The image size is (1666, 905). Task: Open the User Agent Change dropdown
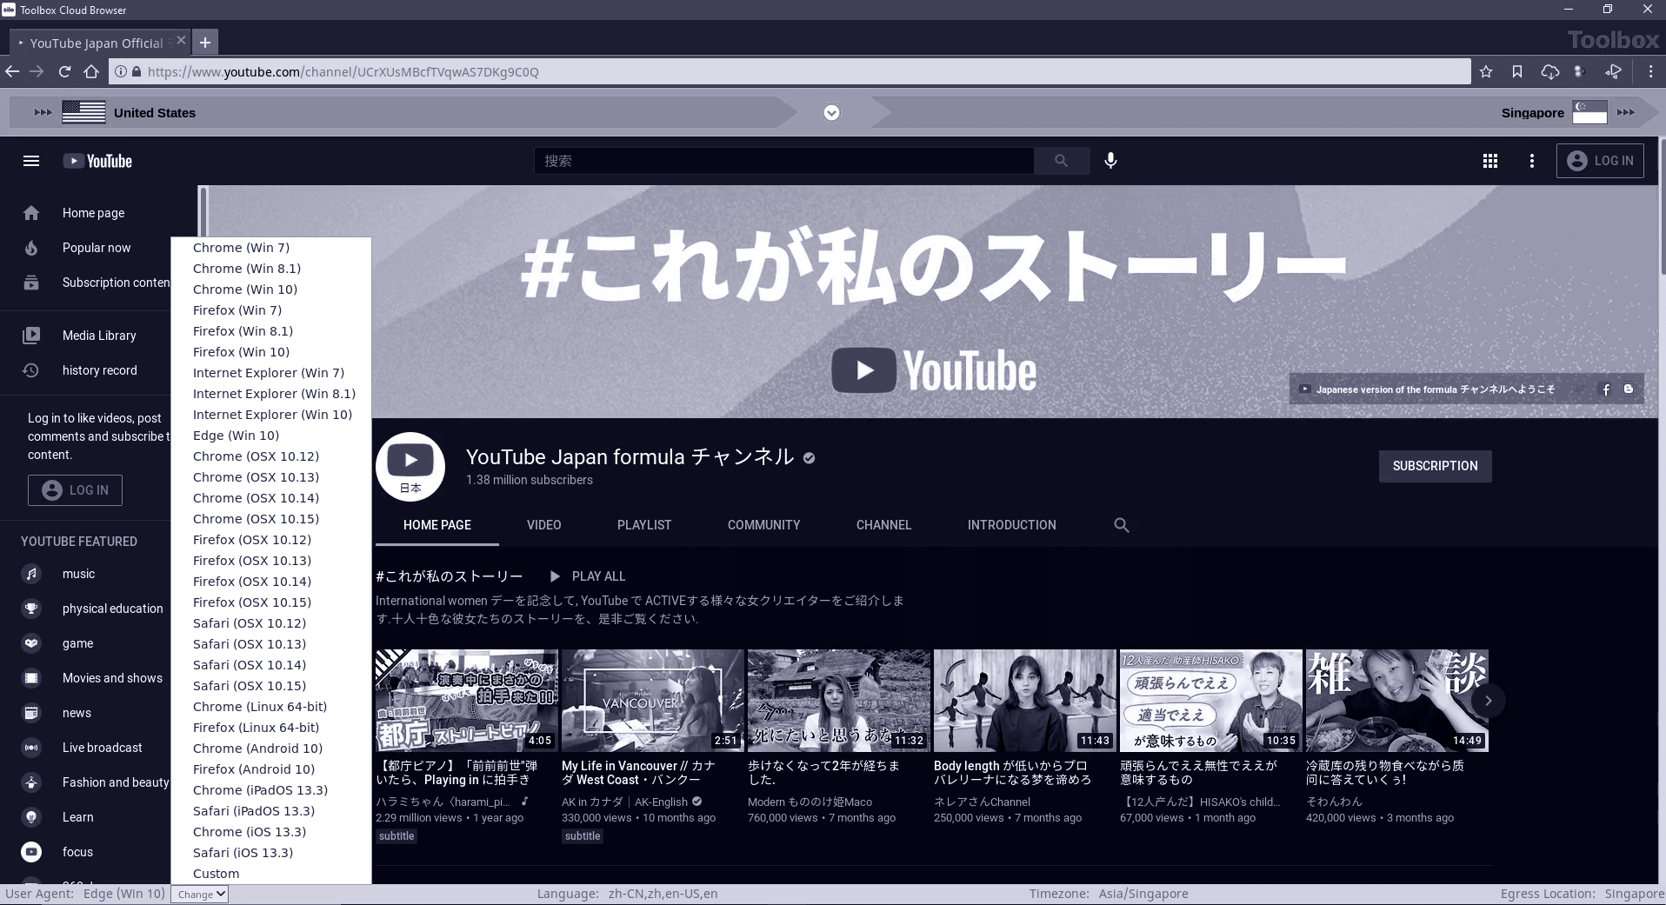click(x=199, y=894)
